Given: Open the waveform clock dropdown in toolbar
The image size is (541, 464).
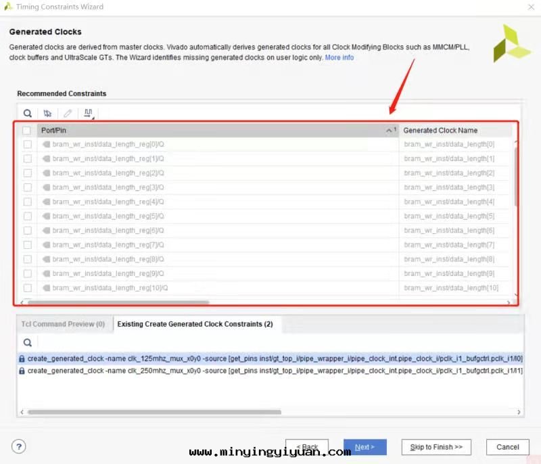Looking at the screenshot, I should 89,114.
